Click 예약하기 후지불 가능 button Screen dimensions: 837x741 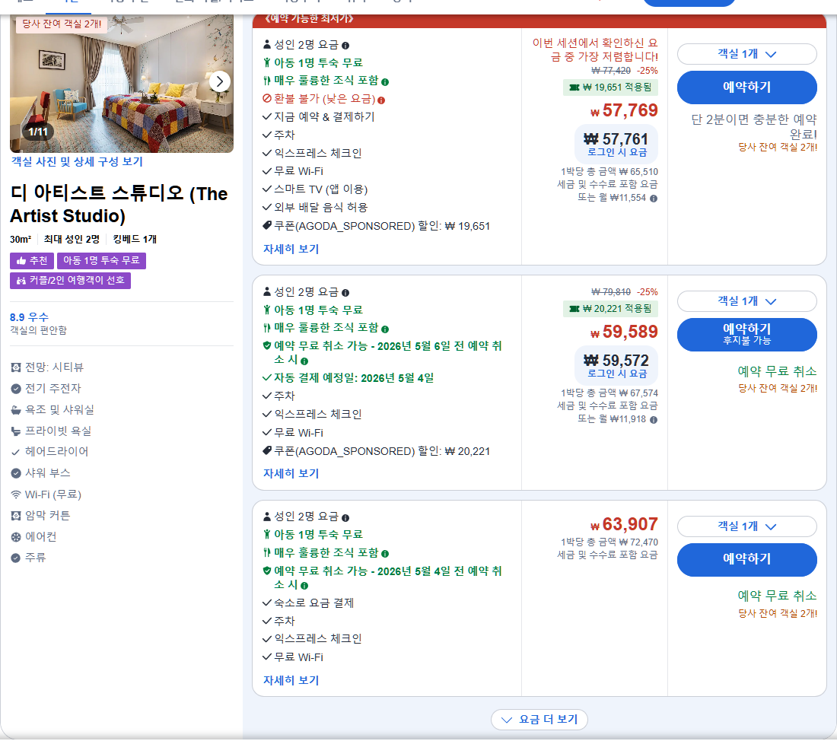(746, 334)
